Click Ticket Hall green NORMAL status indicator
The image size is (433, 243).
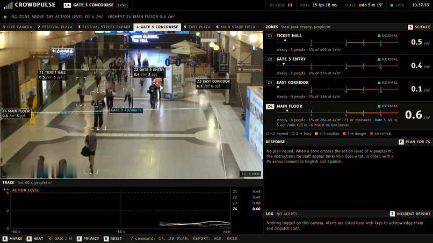(379, 36)
